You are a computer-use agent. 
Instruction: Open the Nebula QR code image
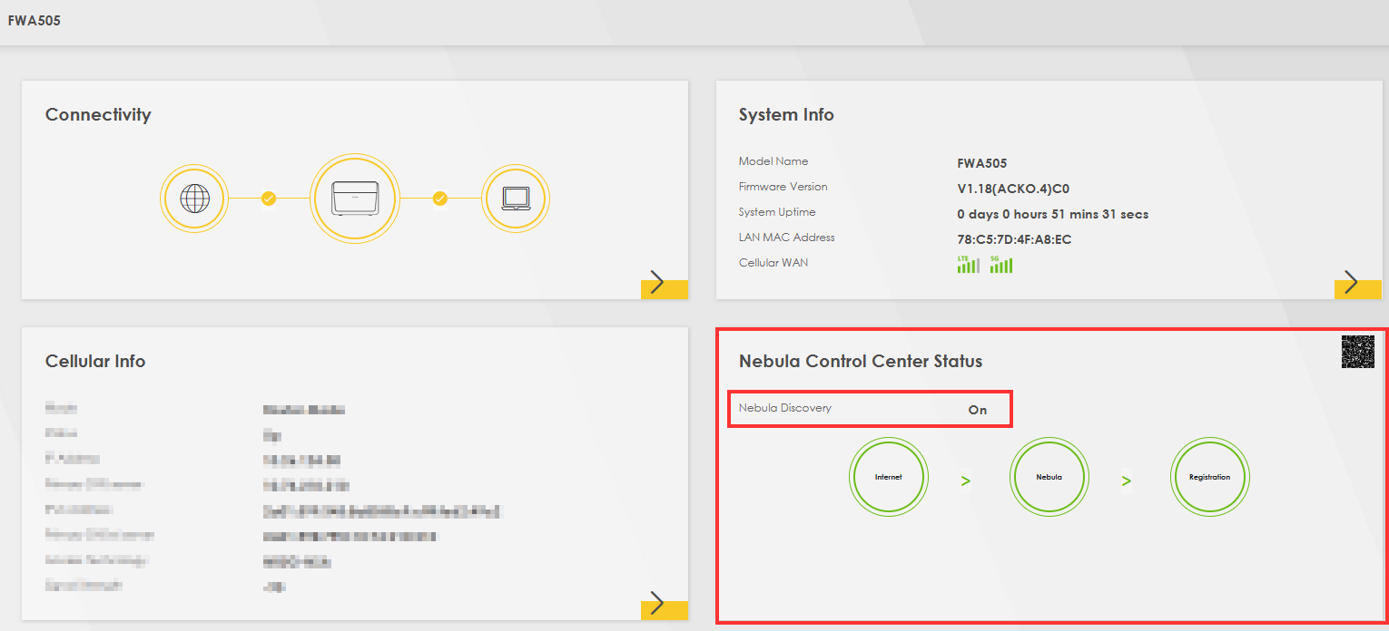[x=1358, y=352]
